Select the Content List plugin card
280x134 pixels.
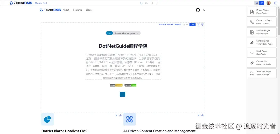pos(262,63)
